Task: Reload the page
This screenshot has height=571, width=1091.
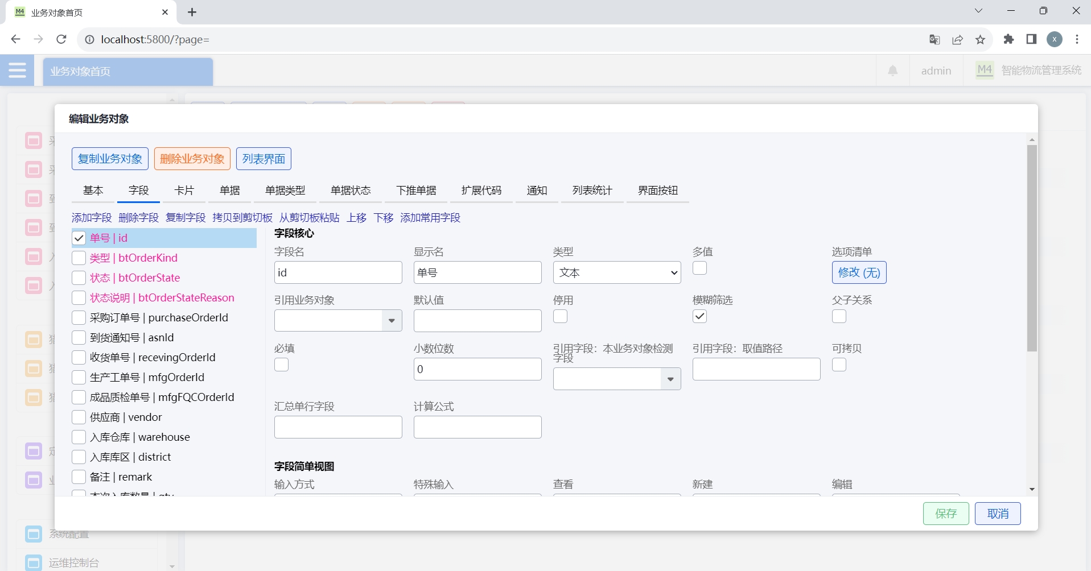Action: click(x=61, y=39)
